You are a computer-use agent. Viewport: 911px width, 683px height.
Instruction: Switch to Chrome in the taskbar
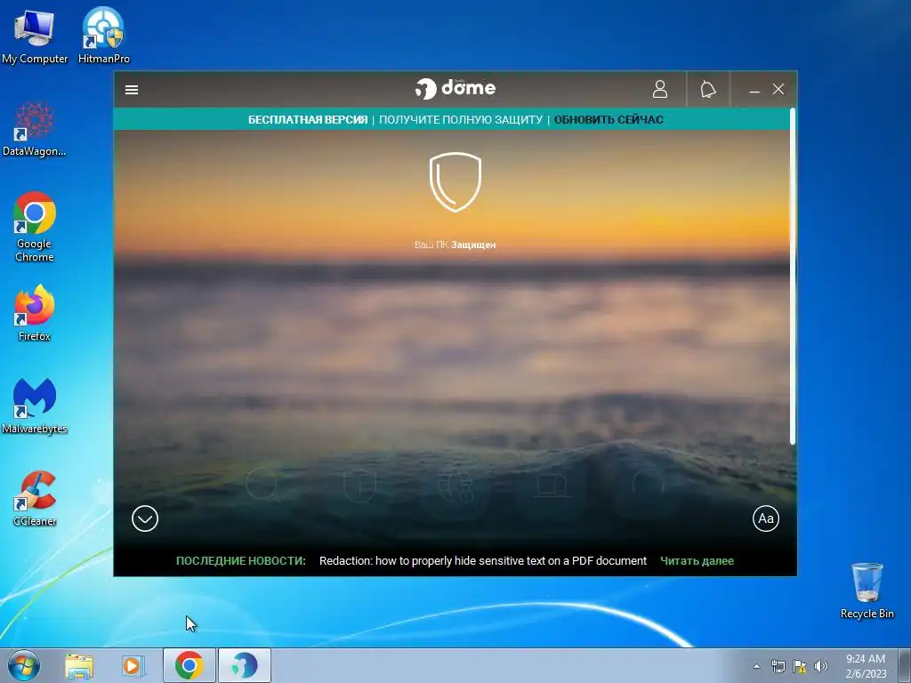click(189, 665)
